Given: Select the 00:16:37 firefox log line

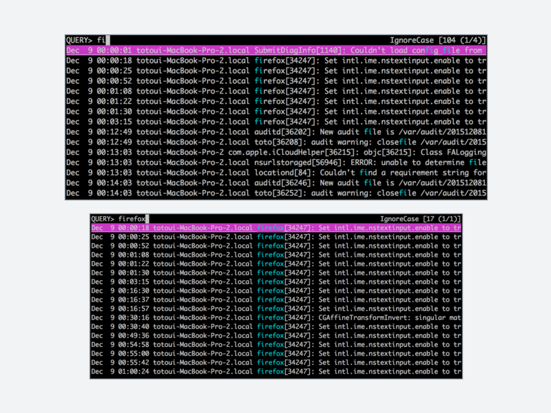Looking at the screenshot, I should pos(276,299).
